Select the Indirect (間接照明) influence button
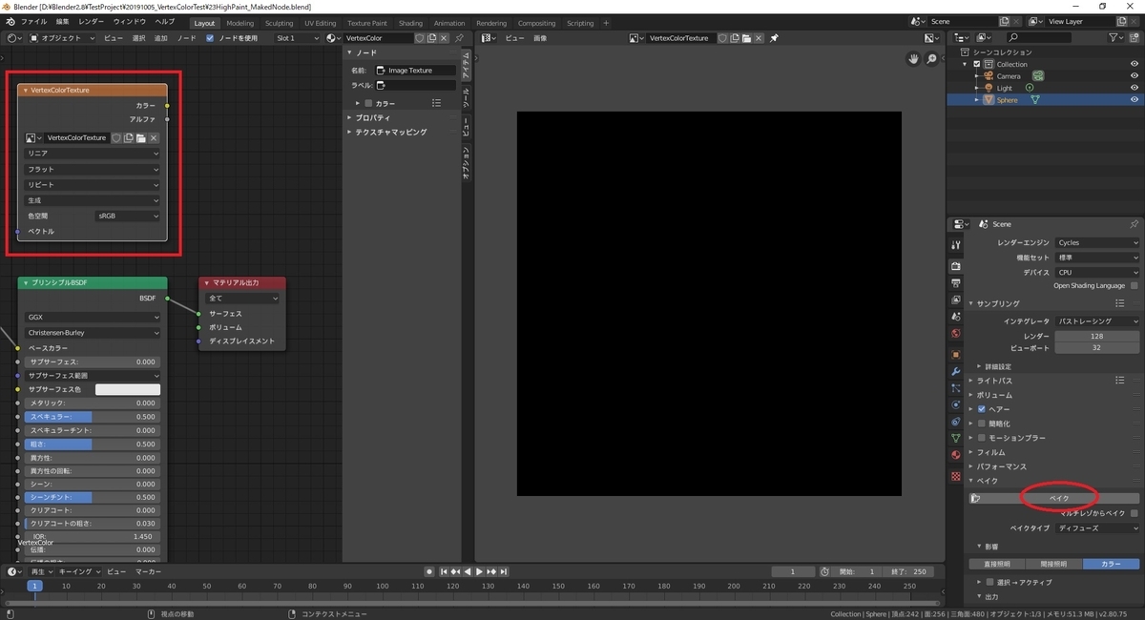This screenshot has width=1145, height=620. pos(1054,564)
